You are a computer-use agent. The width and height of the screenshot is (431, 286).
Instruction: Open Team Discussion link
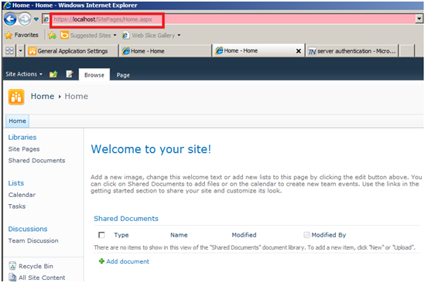point(33,240)
